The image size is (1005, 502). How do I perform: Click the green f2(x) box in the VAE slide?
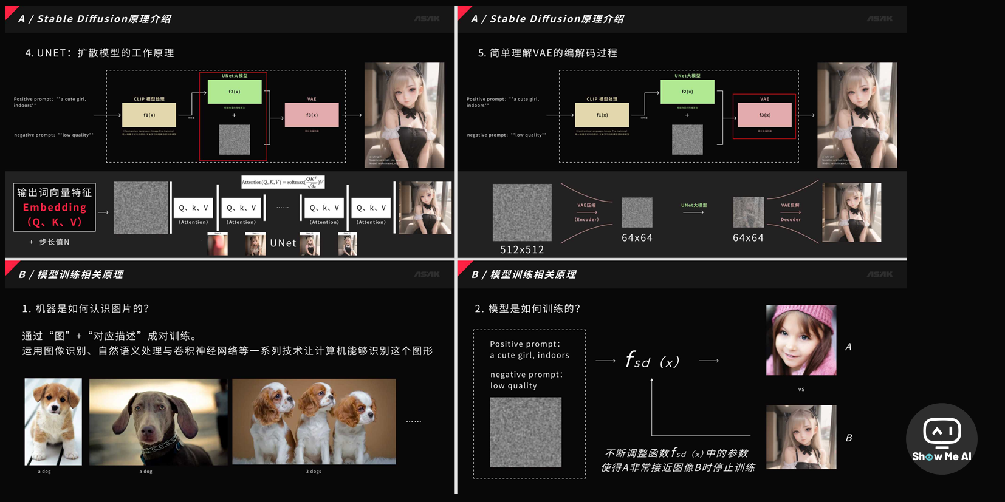(687, 92)
